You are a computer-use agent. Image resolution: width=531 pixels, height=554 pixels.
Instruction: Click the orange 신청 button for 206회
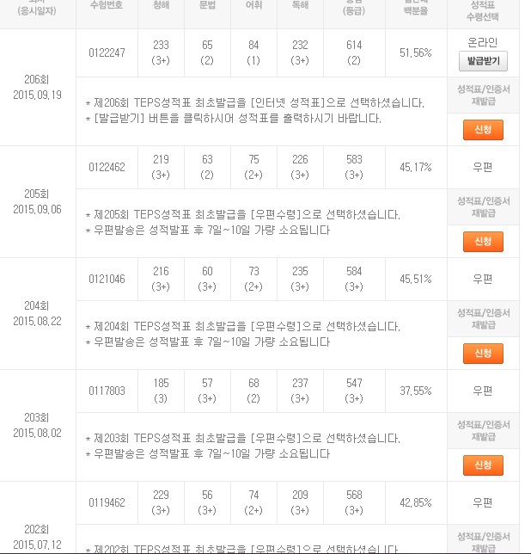[x=483, y=130]
